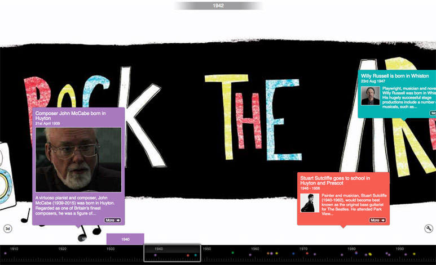Open title 'Willy Russell is born in Whiston'
The image size is (436, 265).
[395, 76]
